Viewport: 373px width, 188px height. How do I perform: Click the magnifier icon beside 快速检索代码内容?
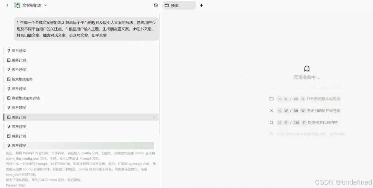click(x=271, y=123)
